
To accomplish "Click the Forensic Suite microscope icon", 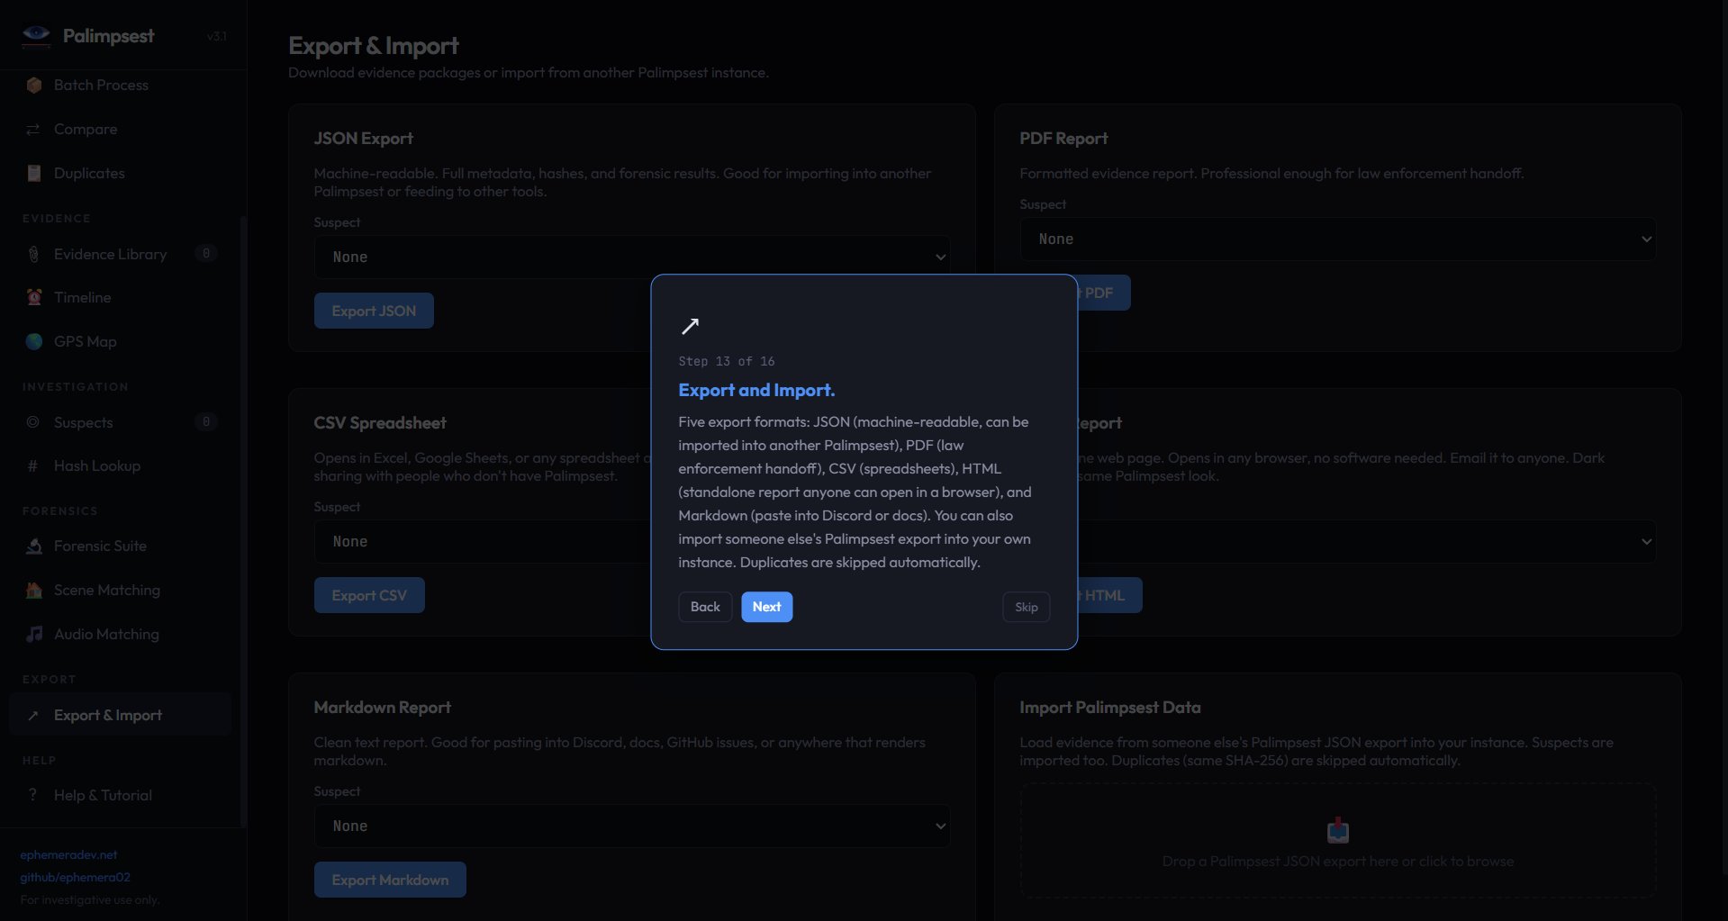I will click(x=34, y=546).
